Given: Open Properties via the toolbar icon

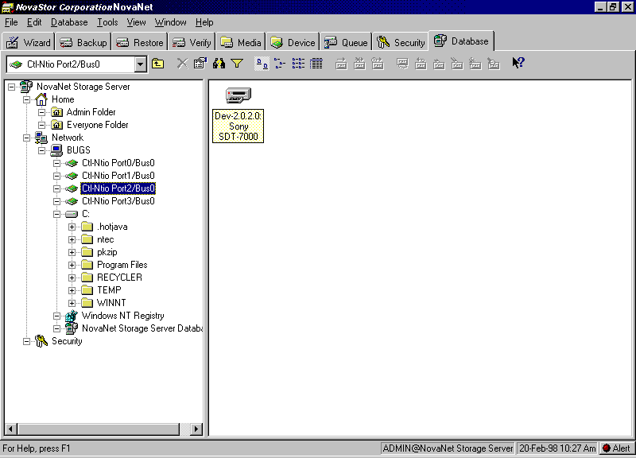Looking at the screenshot, I should coord(200,64).
